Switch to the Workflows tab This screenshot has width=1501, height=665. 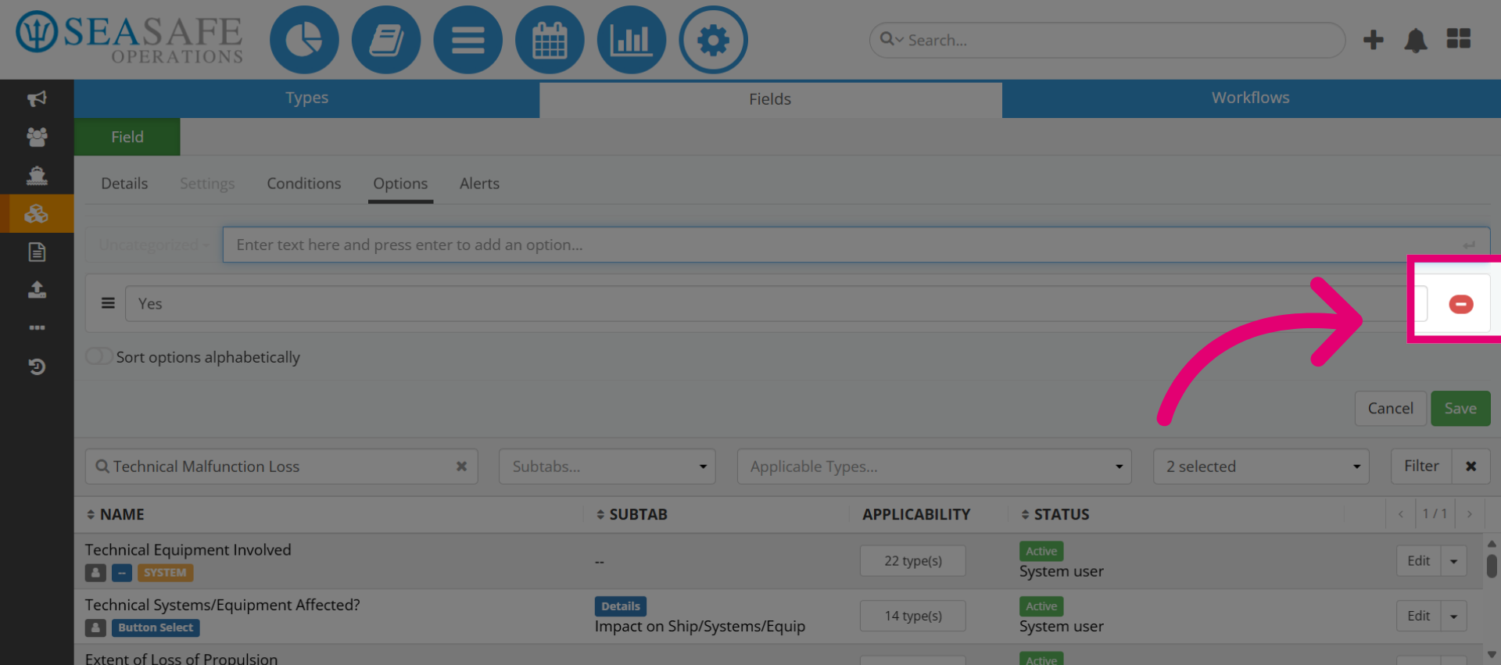click(1251, 98)
